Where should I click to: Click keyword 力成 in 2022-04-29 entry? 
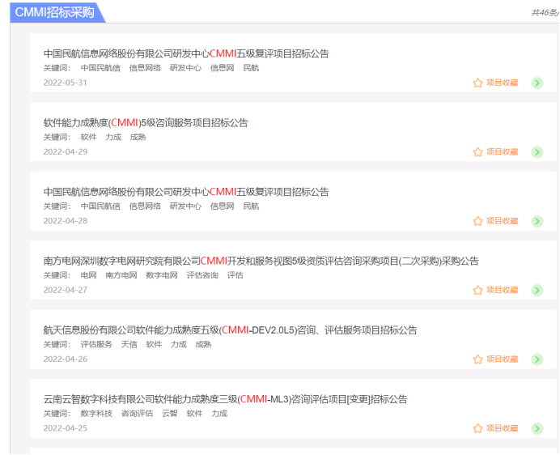coord(113,137)
